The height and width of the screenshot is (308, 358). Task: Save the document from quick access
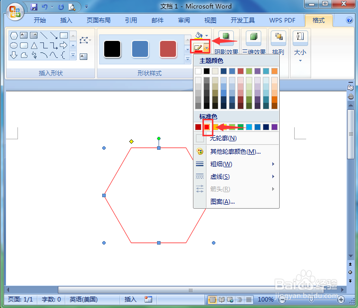34,7
